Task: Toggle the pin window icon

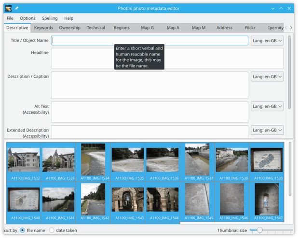Action: click(16, 8)
